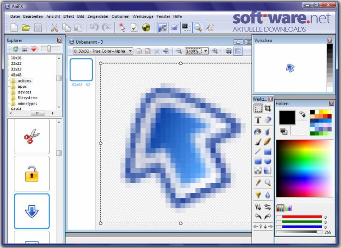Select the 16x16 tree entry
The height and width of the screenshot is (248, 341).
[16, 58]
